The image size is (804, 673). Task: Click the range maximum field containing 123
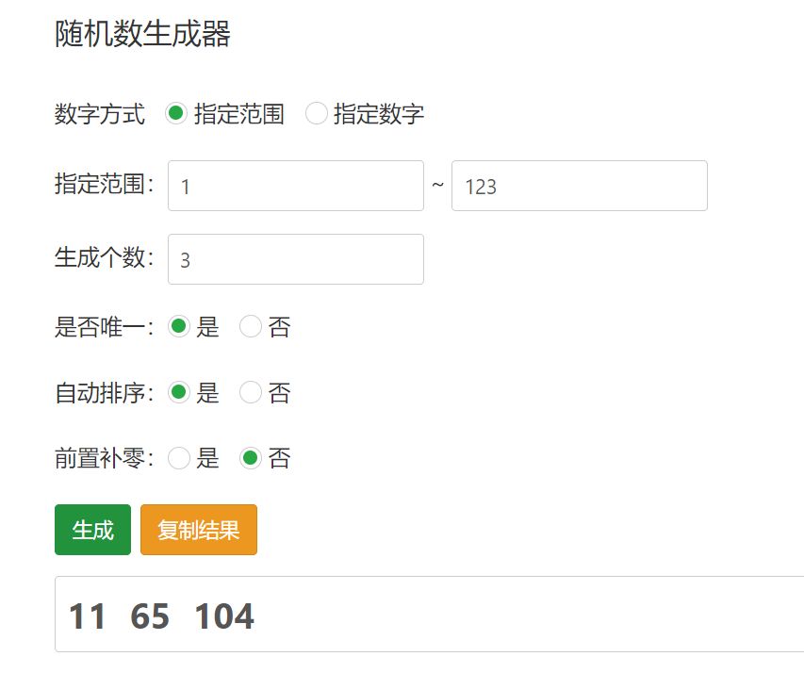click(579, 186)
